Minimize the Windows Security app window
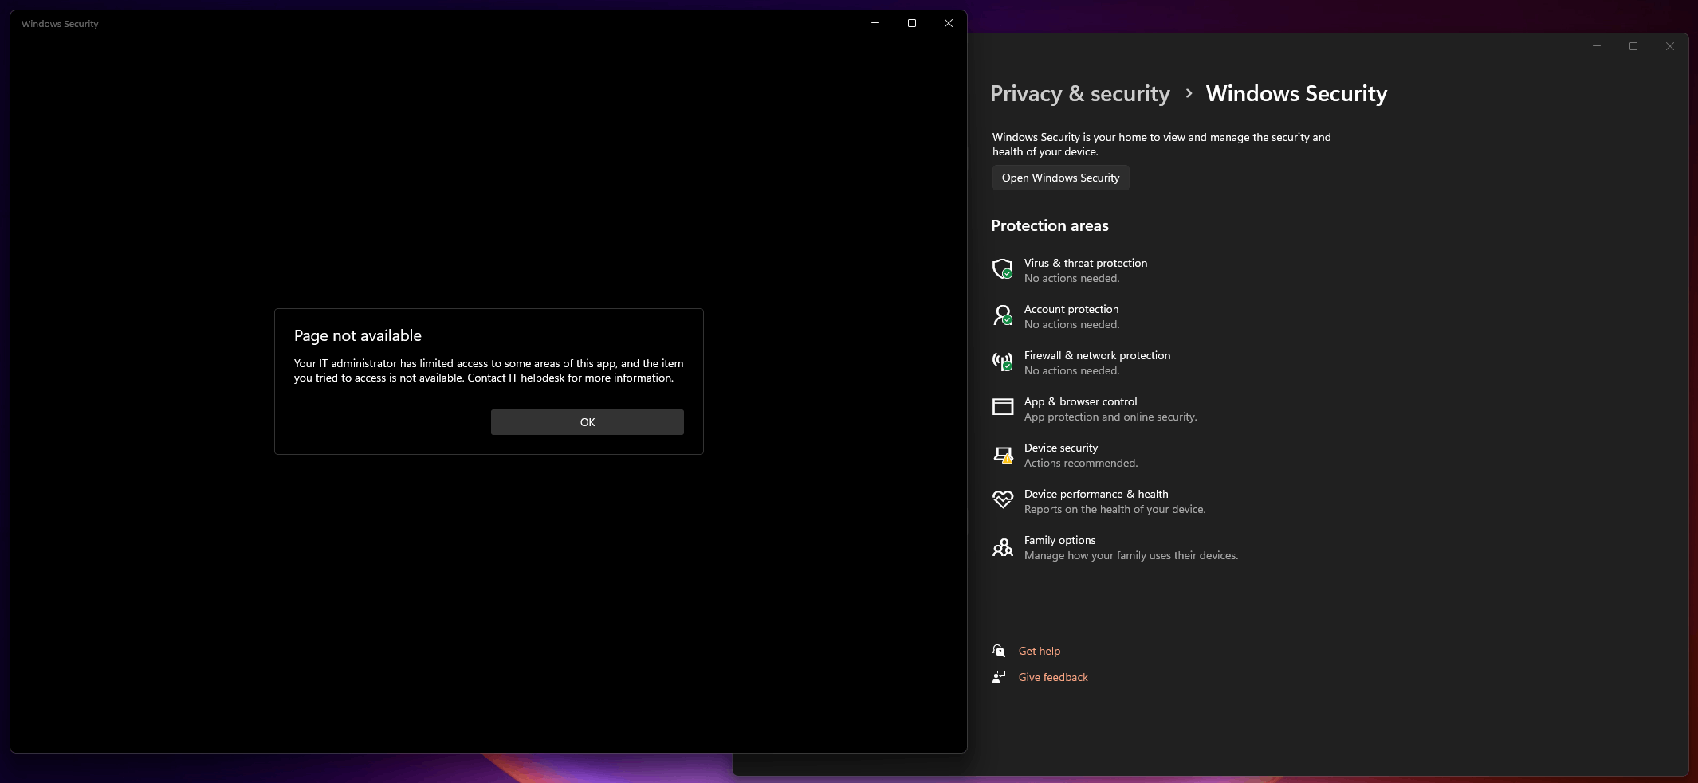This screenshot has width=1698, height=783. tap(875, 23)
